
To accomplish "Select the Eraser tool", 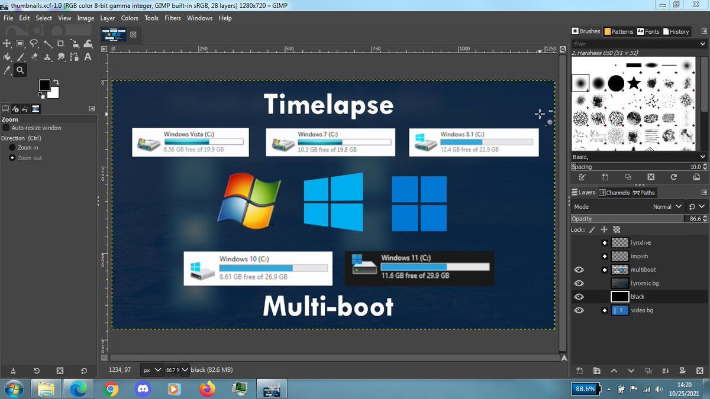I will (34, 57).
